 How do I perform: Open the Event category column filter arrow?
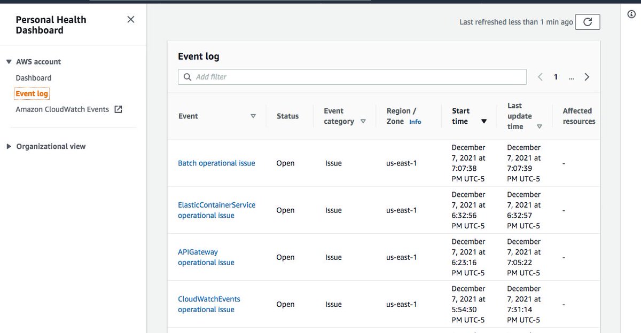[363, 122]
